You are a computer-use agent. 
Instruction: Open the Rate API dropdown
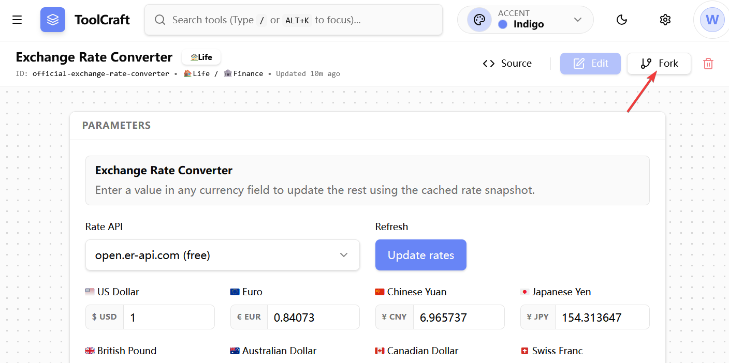tap(223, 255)
